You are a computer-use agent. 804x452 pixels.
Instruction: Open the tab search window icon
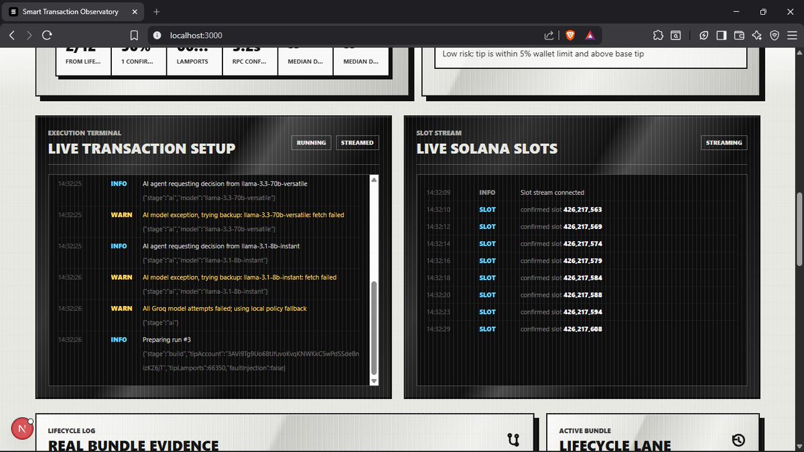click(x=676, y=35)
